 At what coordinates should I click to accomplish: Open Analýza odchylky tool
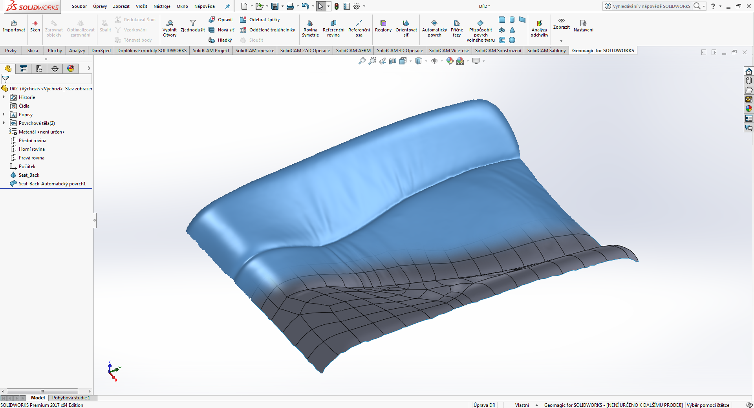pyautogui.click(x=539, y=24)
